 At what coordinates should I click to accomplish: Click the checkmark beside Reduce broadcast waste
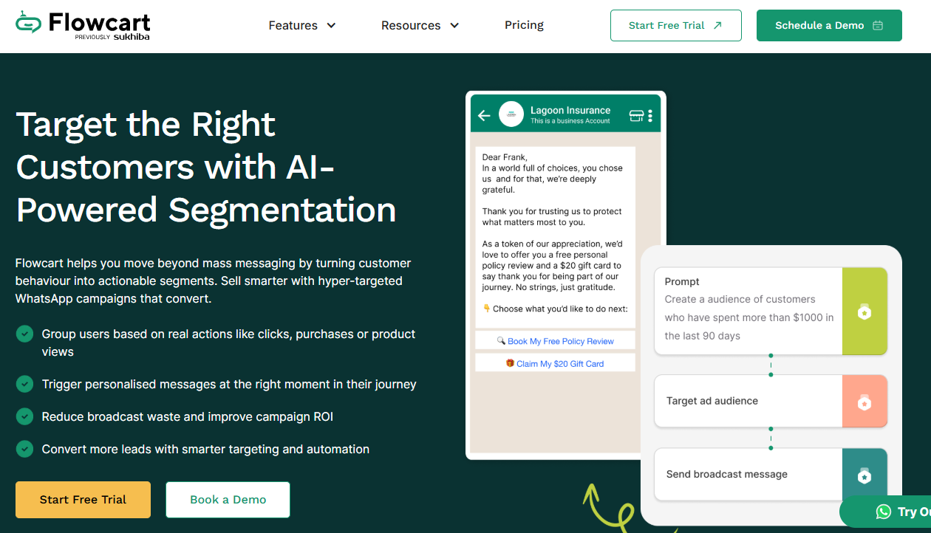click(25, 416)
